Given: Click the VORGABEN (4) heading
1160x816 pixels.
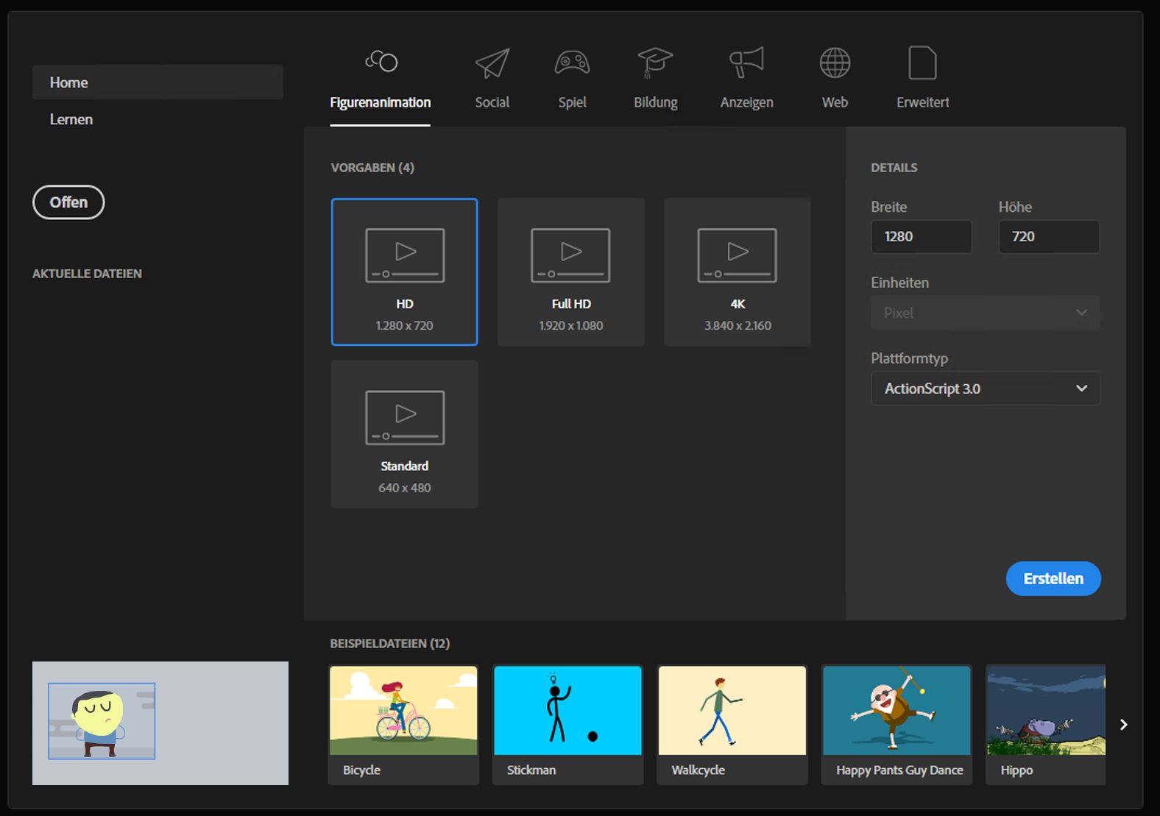Looking at the screenshot, I should pos(372,168).
